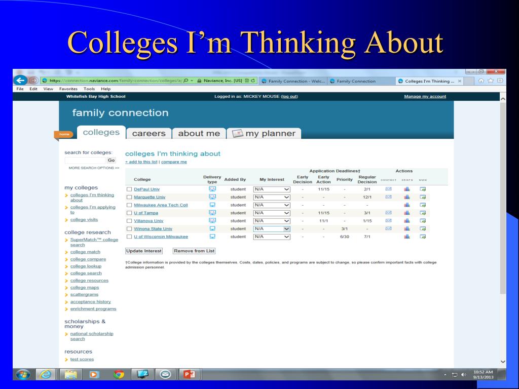Viewport: 519px width, 389px height.
Task: Click the more-info icon for DePaul Univ
Action: (423, 189)
